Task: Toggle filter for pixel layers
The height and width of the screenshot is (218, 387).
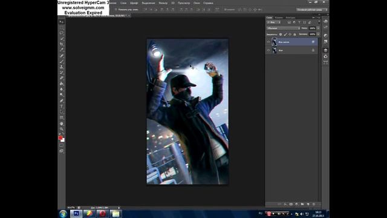Action: pos(289,22)
